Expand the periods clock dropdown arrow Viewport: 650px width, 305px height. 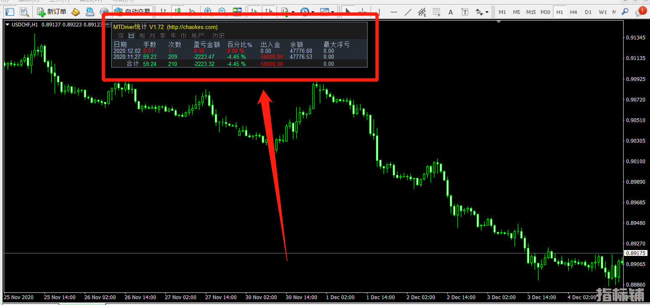[313, 12]
